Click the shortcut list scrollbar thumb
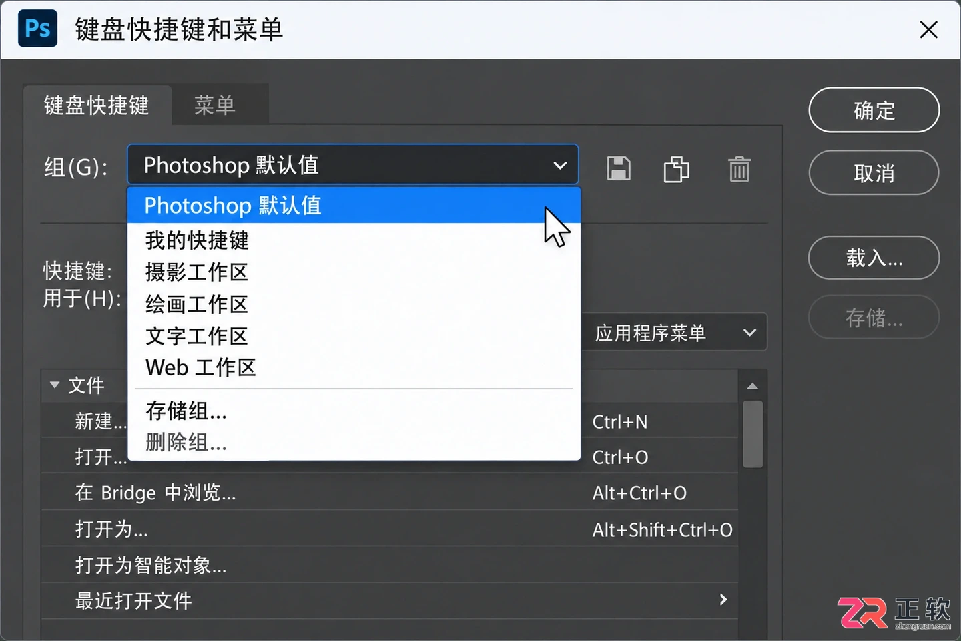The height and width of the screenshot is (641, 961). click(753, 434)
